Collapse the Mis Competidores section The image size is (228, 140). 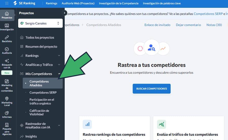click(59, 74)
